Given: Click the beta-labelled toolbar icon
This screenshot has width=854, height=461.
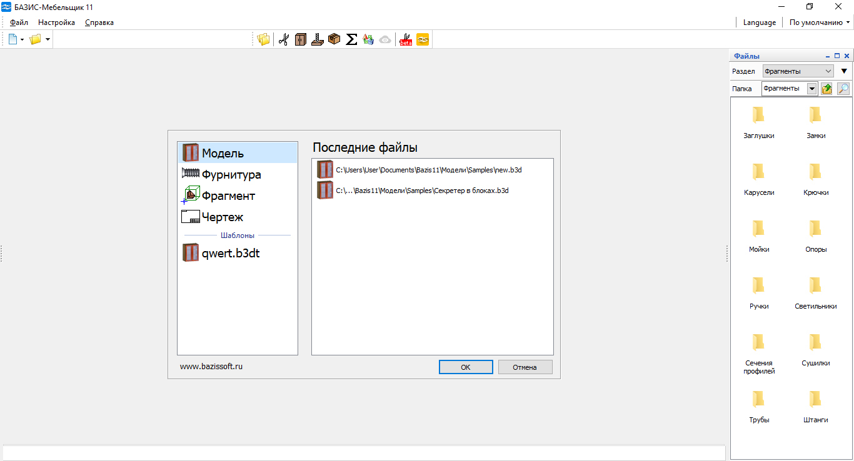Looking at the screenshot, I should (x=406, y=39).
